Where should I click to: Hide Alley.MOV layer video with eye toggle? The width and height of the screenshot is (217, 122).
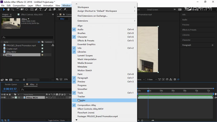point(2,97)
